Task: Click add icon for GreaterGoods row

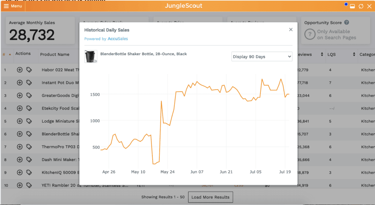Action: tap(20, 96)
